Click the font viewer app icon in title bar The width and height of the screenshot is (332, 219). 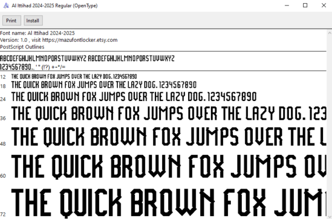(x=6, y=6)
